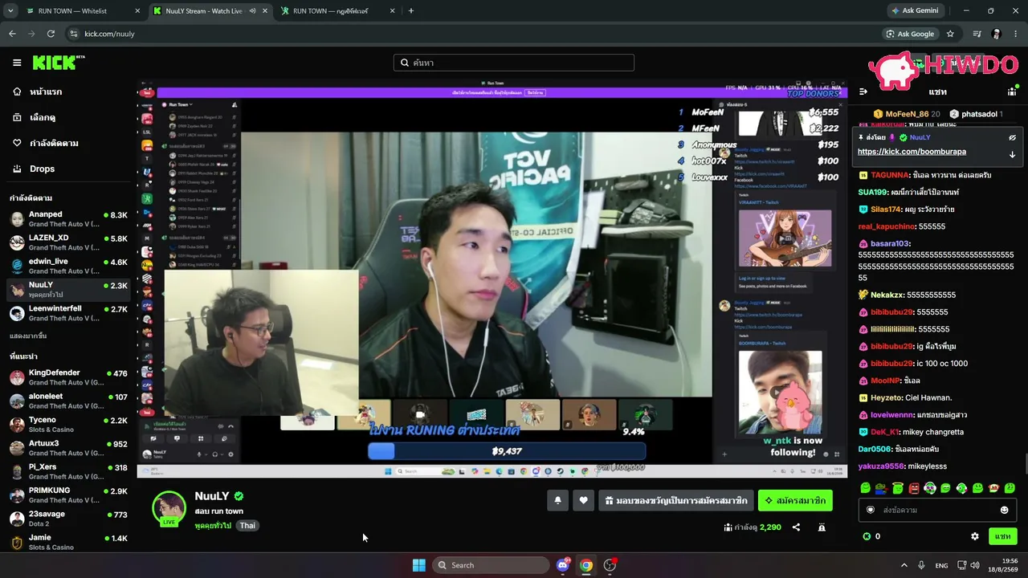The height and width of the screenshot is (578, 1028).
Task: Open the stream category link beside the Thai tag
Action: click(213, 526)
